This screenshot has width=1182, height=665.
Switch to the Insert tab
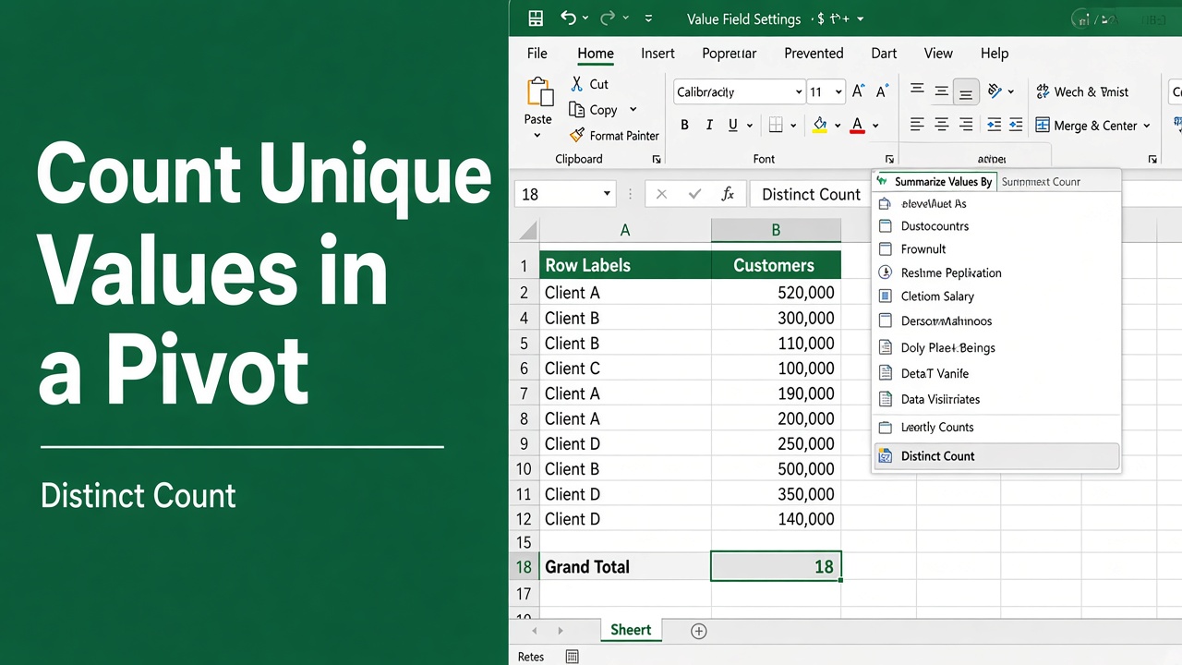657,54
